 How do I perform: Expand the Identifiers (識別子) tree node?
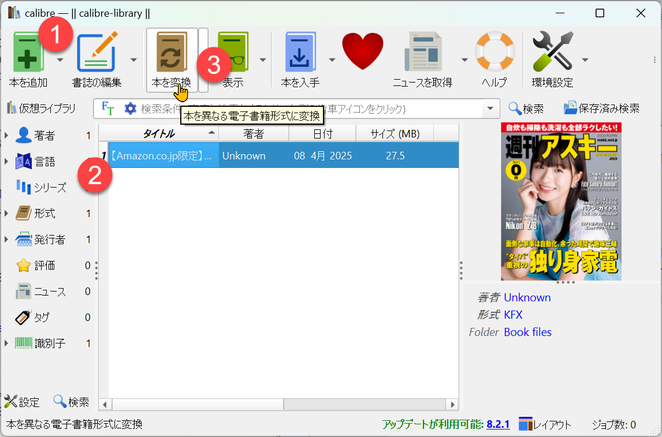click(6, 343)
